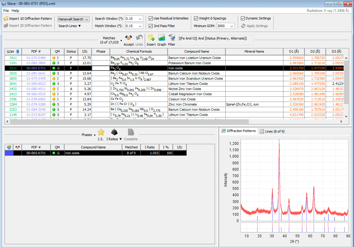Open the Hanawalt Search dropdown
This screenshot has height=247, width=354.
[x=73, y=19]
